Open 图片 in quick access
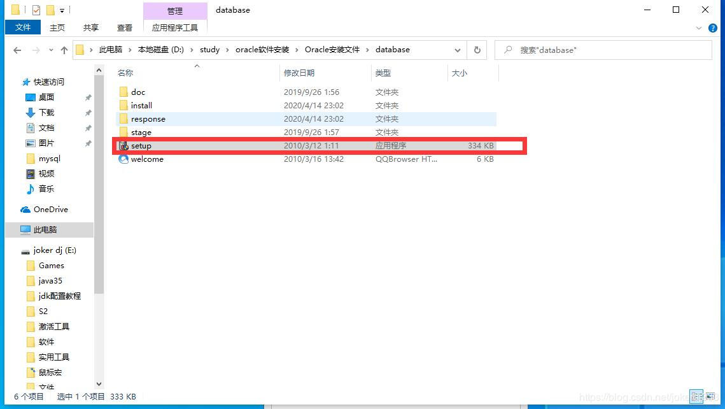This screenshot has height=409, width=725. 46,143
